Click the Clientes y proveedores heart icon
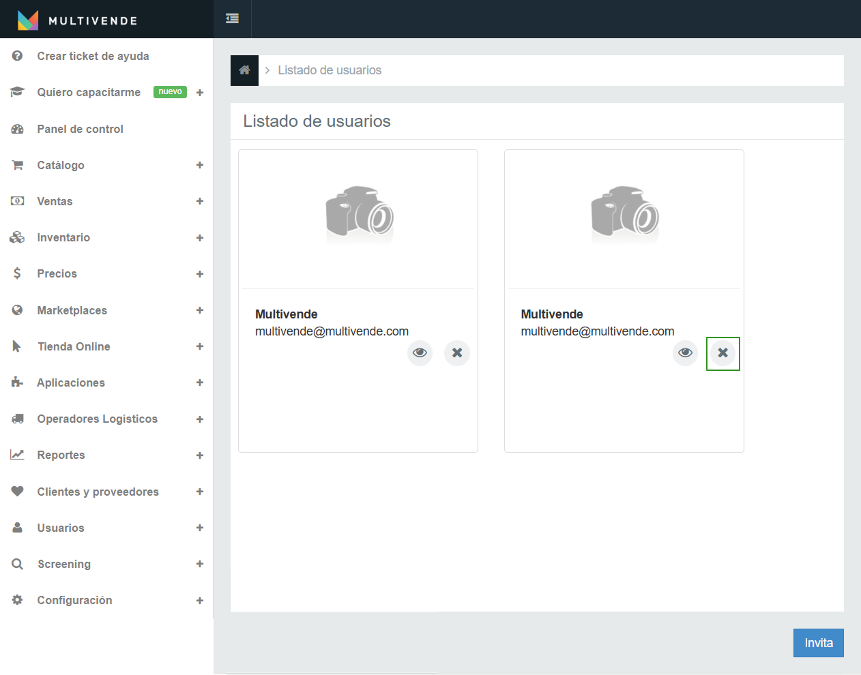 click(x=18, y=491)
